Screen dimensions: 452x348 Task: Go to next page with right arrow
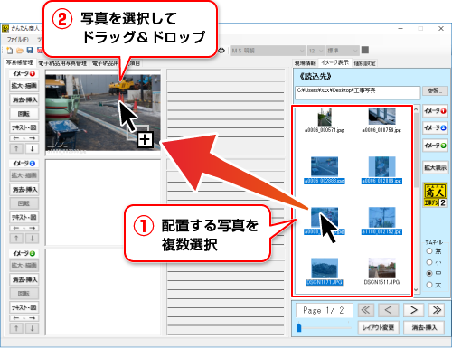[413, 310]
